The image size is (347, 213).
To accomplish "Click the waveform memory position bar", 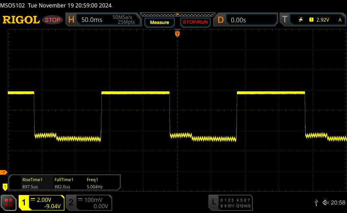I will pos(177,15).
